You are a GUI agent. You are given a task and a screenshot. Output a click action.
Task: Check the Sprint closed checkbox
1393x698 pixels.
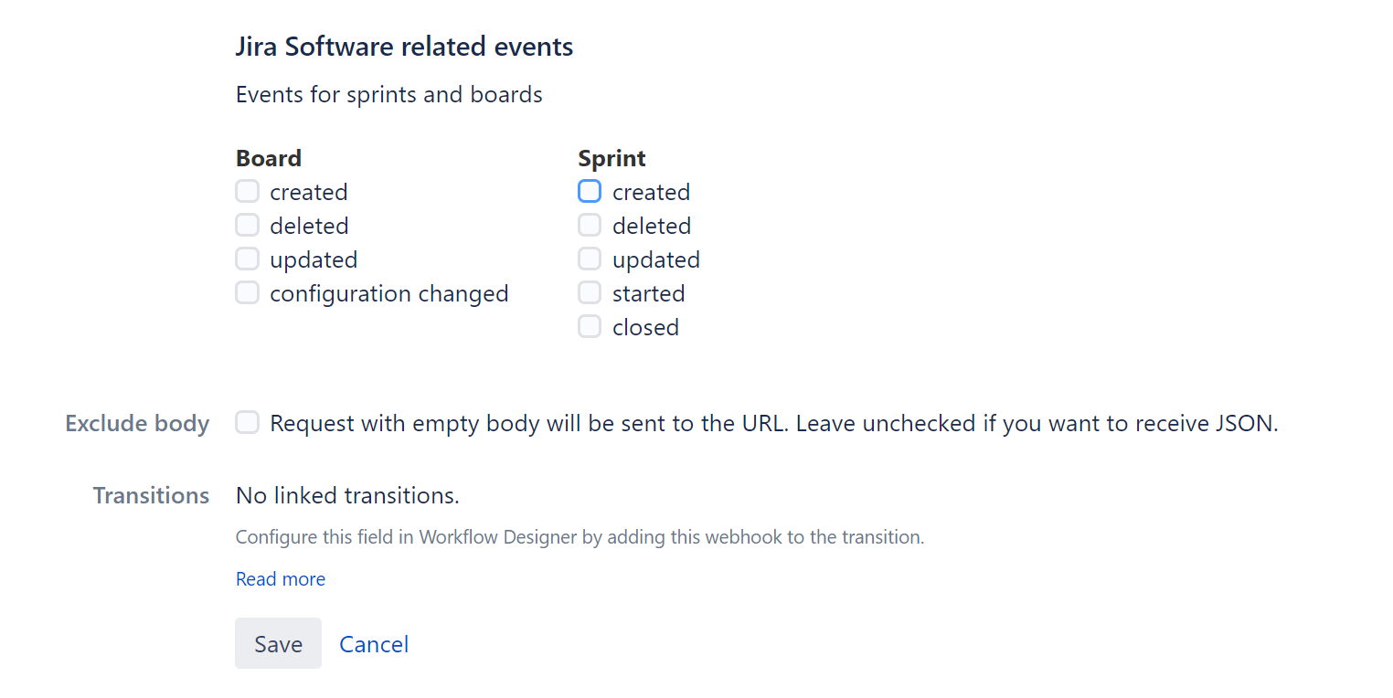pos(590,326)
